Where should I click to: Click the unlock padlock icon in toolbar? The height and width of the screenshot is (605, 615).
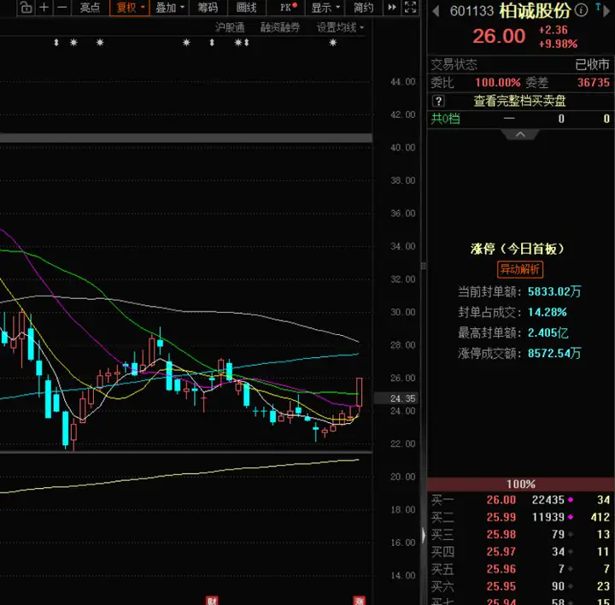[26, 8]
